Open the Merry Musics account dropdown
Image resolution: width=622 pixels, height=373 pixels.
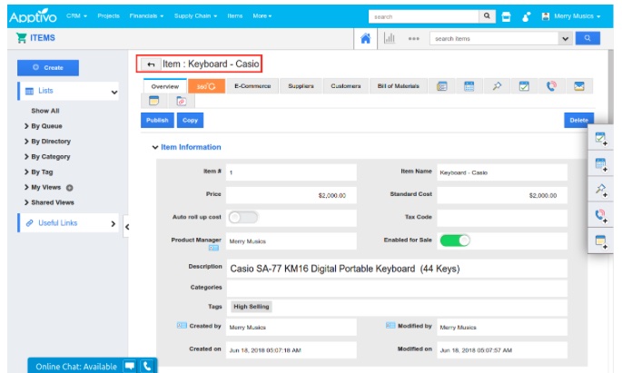(578, 16)
